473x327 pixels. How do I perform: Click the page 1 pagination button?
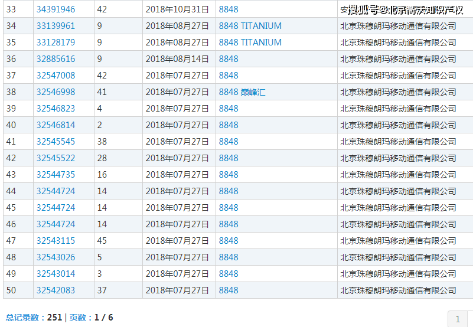(x=458, y=319)
